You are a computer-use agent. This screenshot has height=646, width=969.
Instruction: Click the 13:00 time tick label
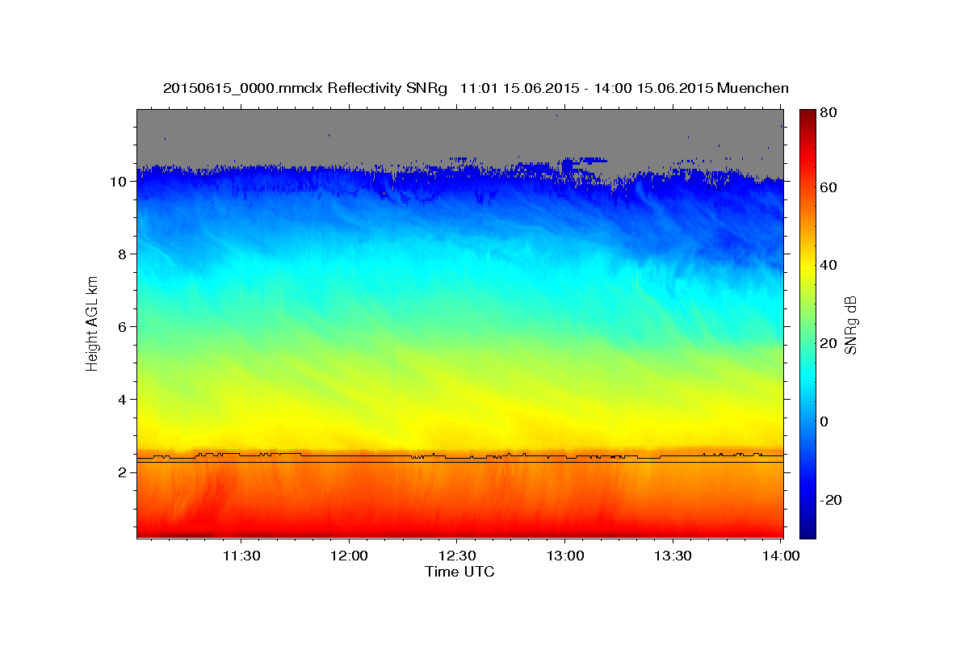tap(564, 556)
